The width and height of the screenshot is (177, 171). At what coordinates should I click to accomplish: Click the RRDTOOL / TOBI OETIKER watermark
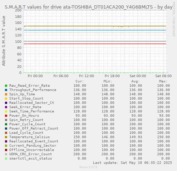tap(173, 19)
